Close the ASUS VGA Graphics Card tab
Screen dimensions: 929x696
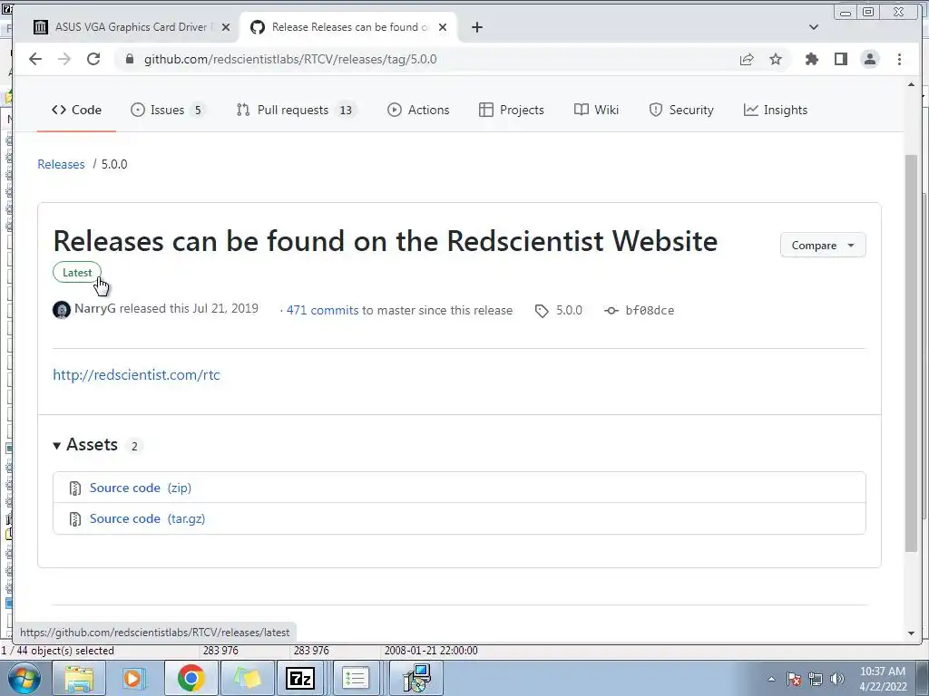226,27
